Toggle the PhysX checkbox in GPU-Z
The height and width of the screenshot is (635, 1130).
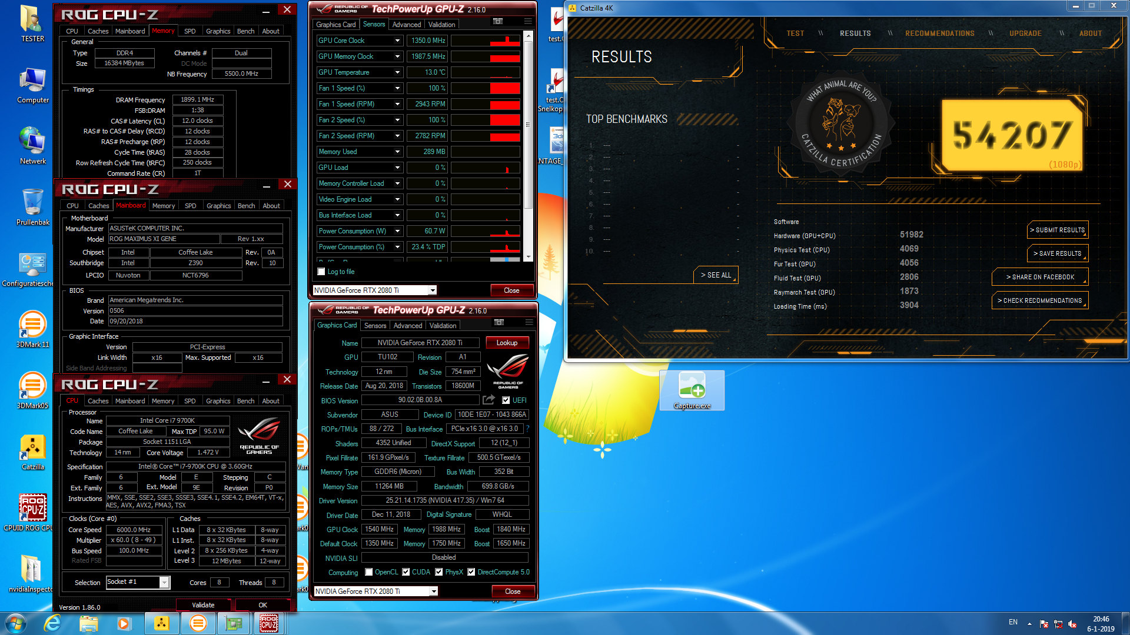coord(438,572)
